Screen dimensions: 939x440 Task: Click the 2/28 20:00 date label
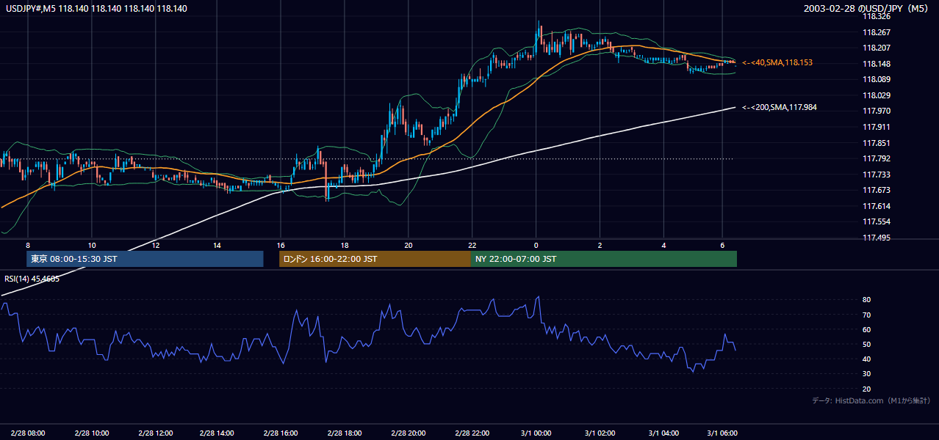(x=409, y=433)
